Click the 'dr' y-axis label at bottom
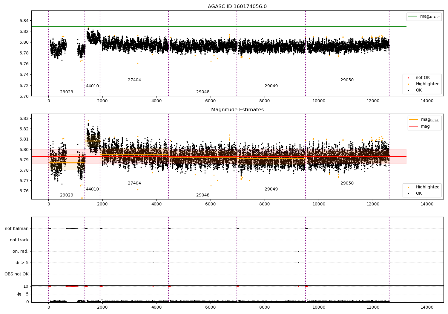This screenshot has height=314, width=448. (19, 294)
